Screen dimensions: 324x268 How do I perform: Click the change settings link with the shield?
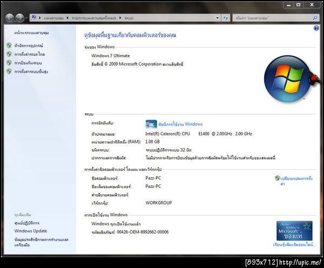point(296,181)
